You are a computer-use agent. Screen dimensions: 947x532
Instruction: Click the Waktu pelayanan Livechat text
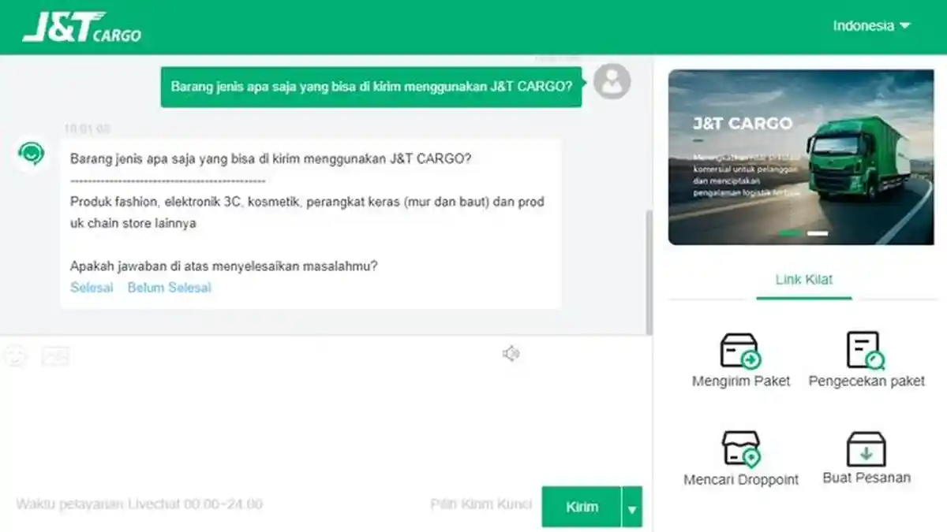pos(139,504)
